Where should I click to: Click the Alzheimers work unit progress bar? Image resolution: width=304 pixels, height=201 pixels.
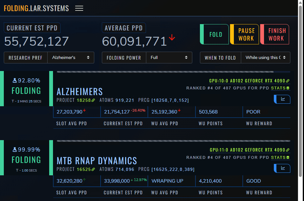[x=165, y=72]
